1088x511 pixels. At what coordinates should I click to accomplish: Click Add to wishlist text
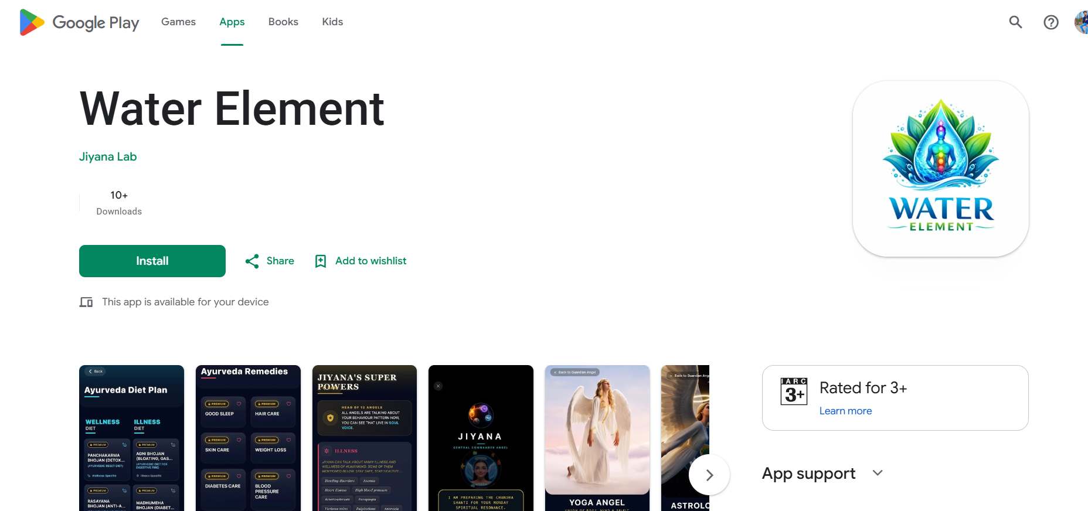coord(370,261)
